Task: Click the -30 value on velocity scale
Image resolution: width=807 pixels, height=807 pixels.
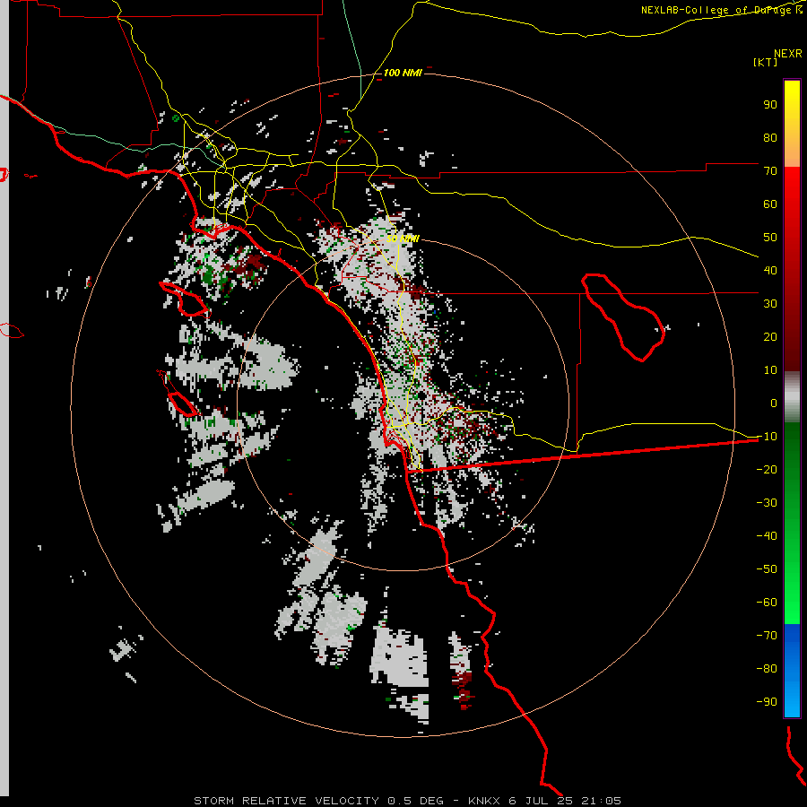Action: (x=767, y=503)
